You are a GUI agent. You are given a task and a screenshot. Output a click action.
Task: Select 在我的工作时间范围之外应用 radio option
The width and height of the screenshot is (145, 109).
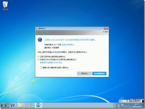tap(38, 60)
